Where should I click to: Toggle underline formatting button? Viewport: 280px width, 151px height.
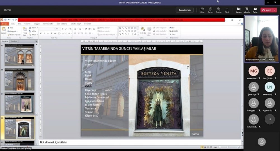click(48, 33)
